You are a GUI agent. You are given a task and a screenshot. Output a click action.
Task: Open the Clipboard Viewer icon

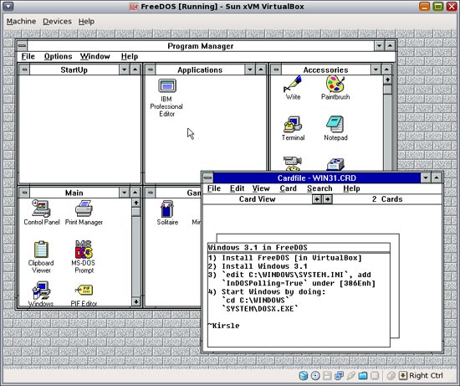pos(41,250)
